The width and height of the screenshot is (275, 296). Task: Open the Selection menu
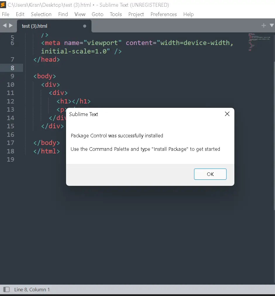pos(41,14)
